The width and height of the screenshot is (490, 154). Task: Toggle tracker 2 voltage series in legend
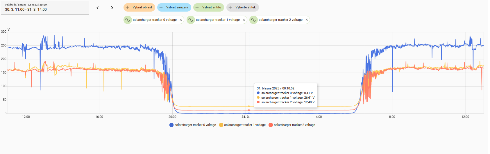(x=292, y=125)
